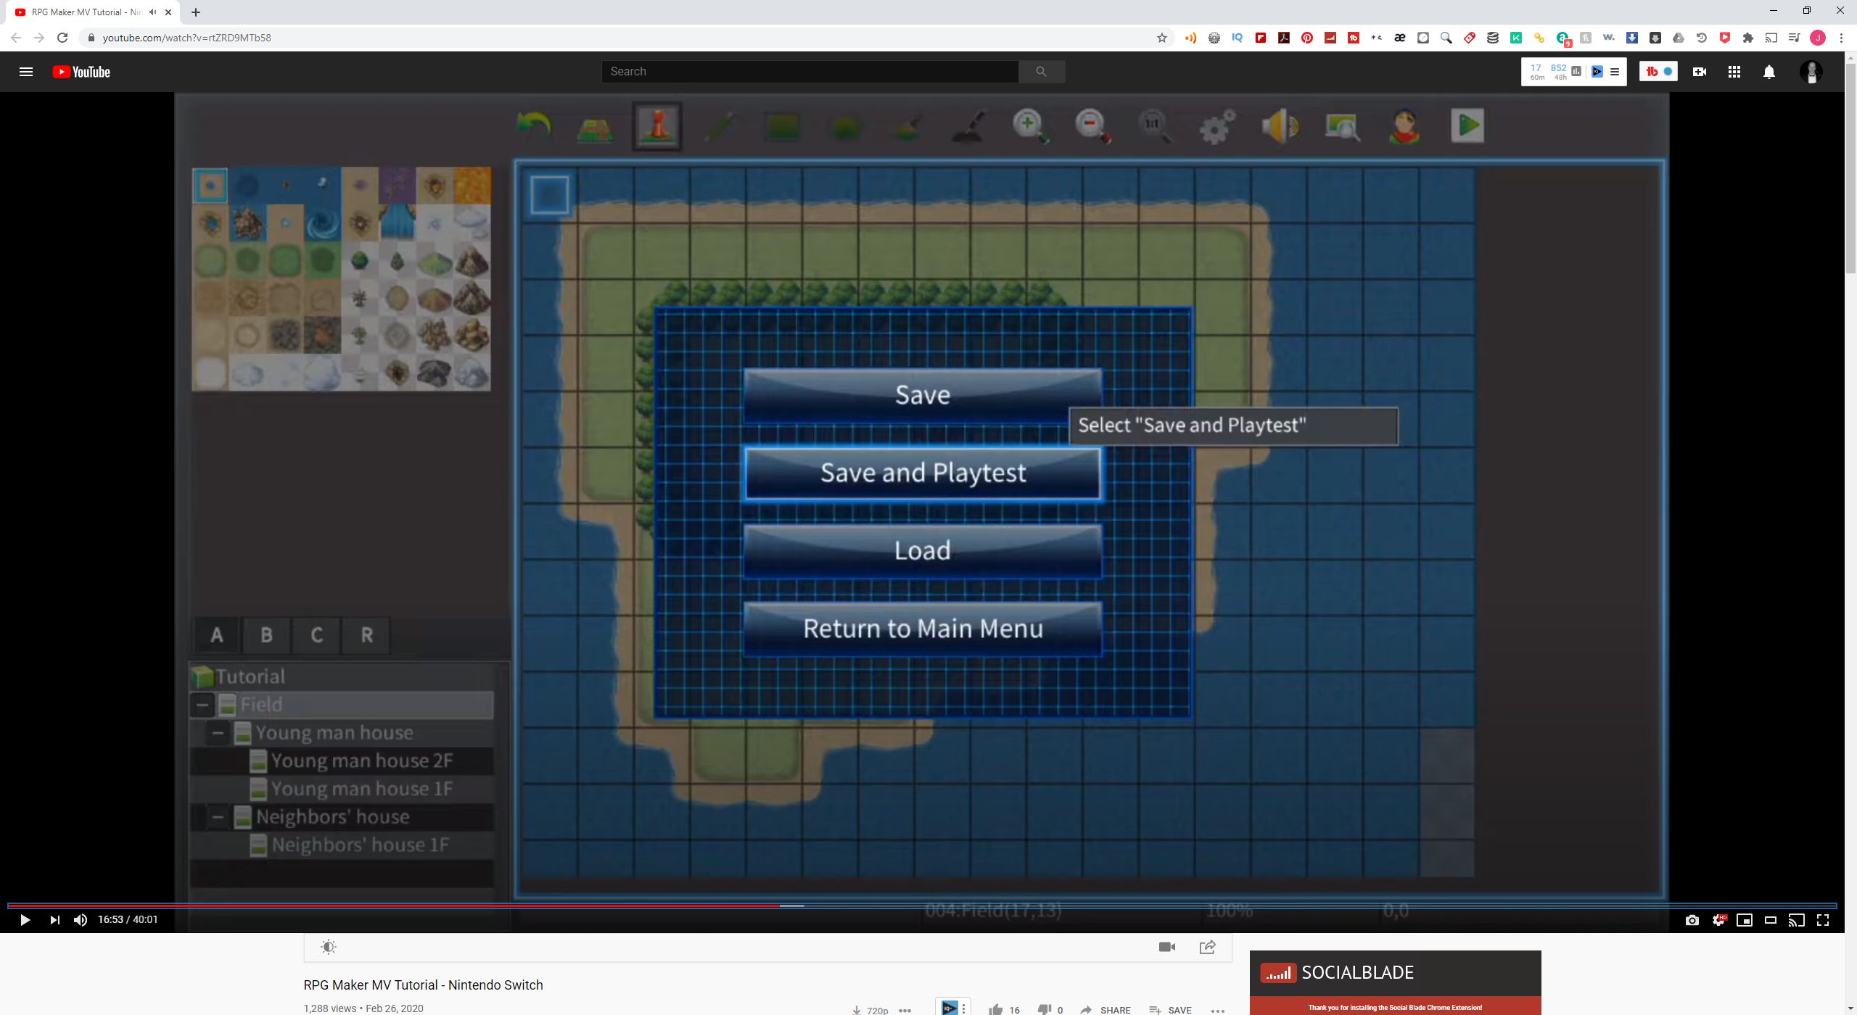
Task: Select the Ellipse drawing tool
Action: [x=845, y=128]
